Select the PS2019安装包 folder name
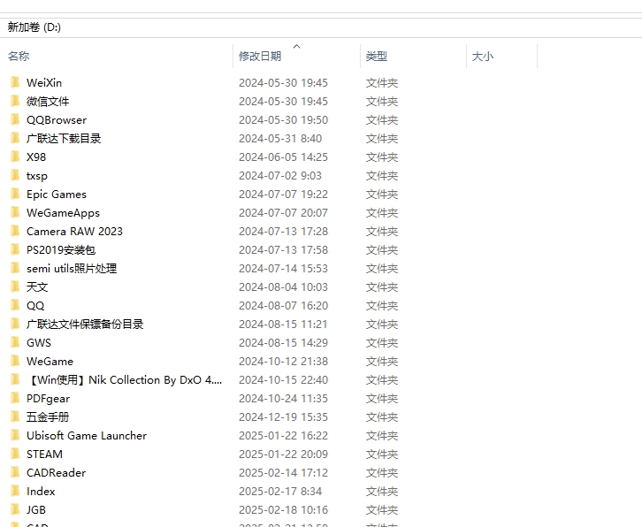Image resolution: width=642 pixels, height=527 pixels. (61, 249)
